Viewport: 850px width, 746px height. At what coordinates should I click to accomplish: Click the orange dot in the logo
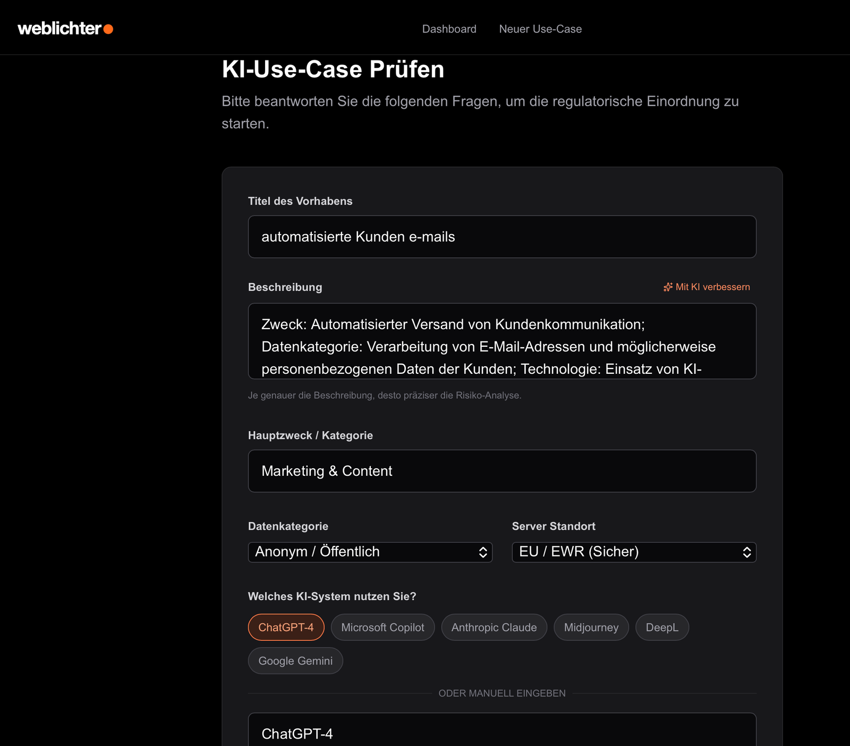click(108, 29)
